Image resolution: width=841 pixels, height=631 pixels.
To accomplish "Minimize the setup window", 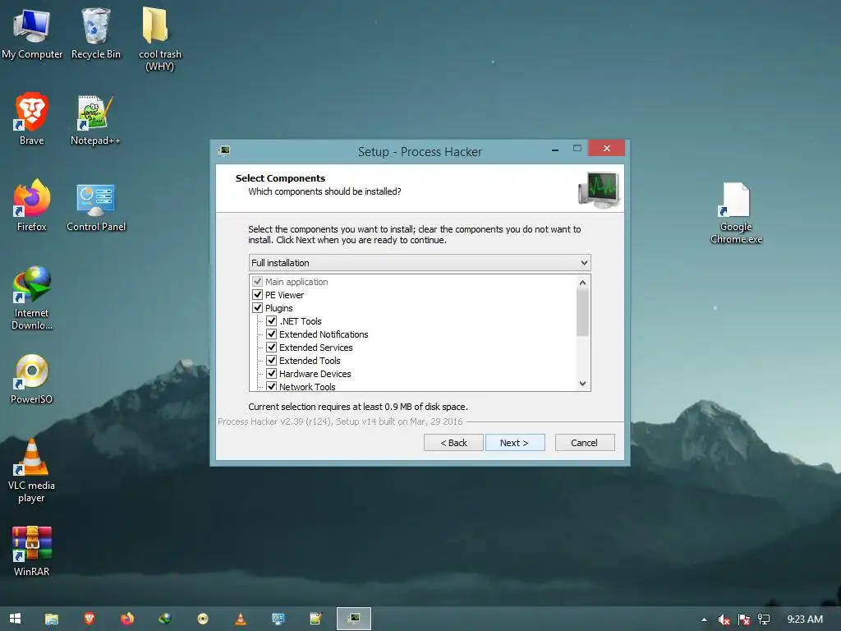I will click(x=555, y=150).
